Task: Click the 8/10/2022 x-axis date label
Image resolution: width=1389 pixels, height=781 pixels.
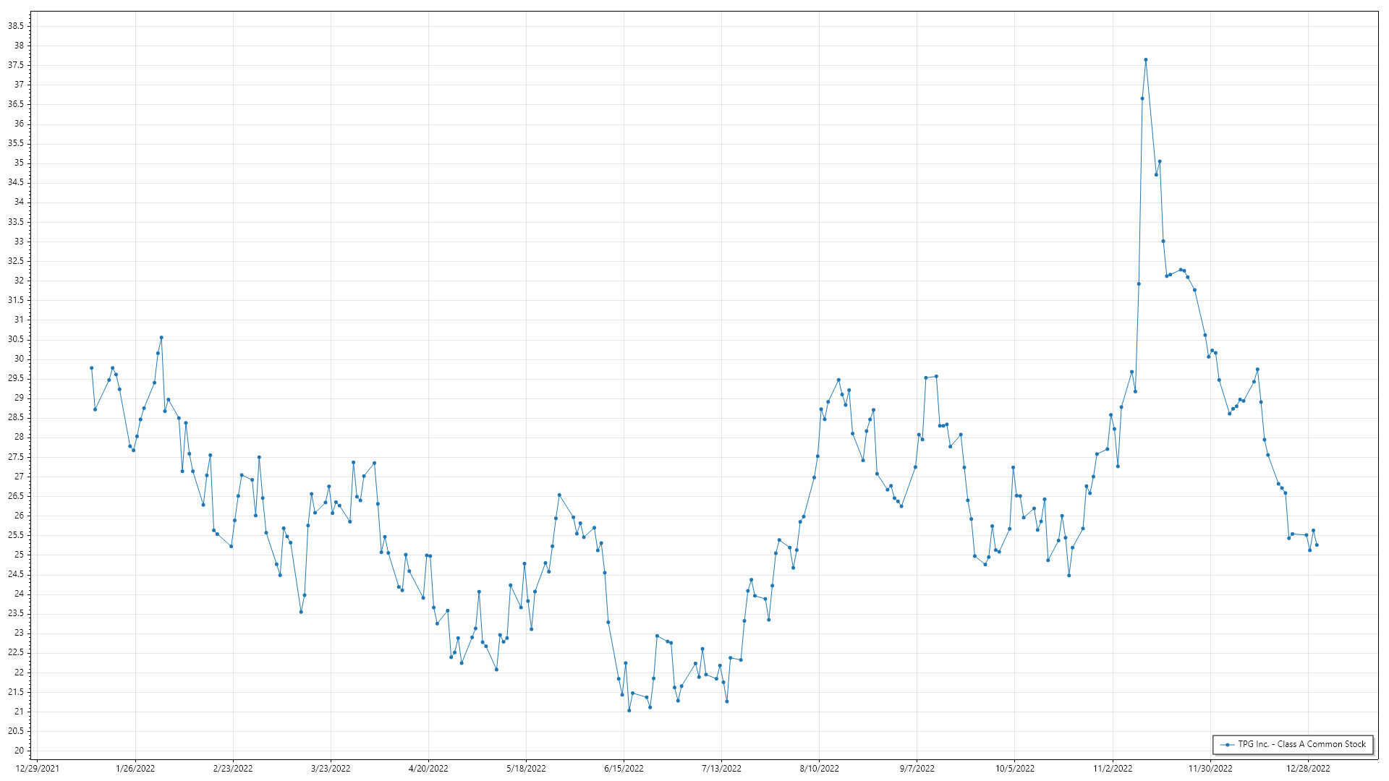Action: tap(819, 769)
